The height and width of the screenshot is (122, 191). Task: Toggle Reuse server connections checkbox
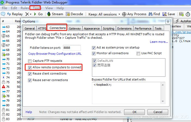[30, 80]
